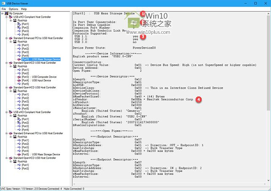Click the 'idProduct:' 0x0158 line

click(x=107, y=102)
